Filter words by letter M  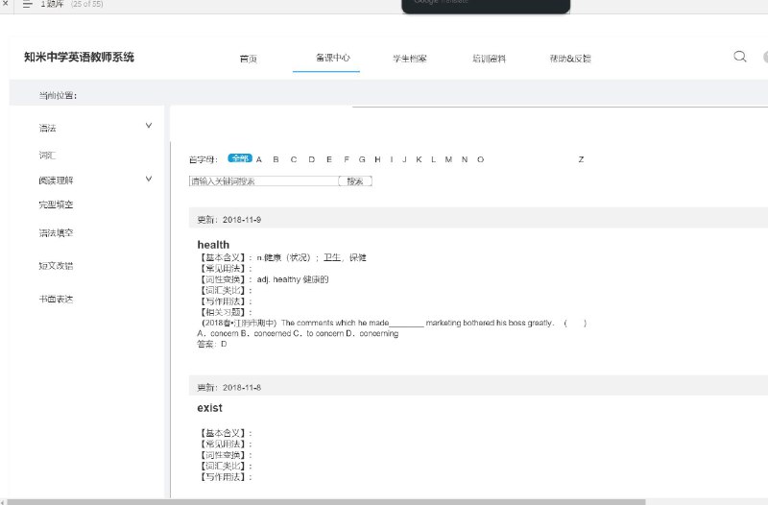448,159
